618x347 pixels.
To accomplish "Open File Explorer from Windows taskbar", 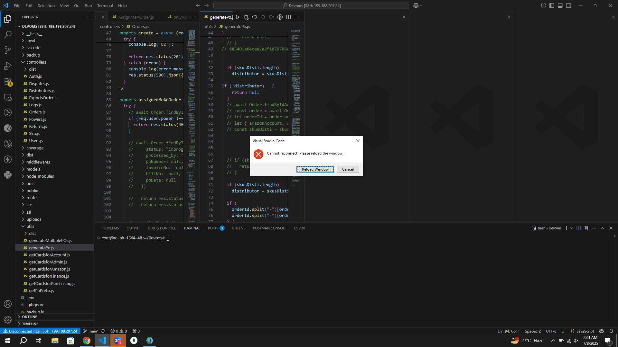I will 55,341.
